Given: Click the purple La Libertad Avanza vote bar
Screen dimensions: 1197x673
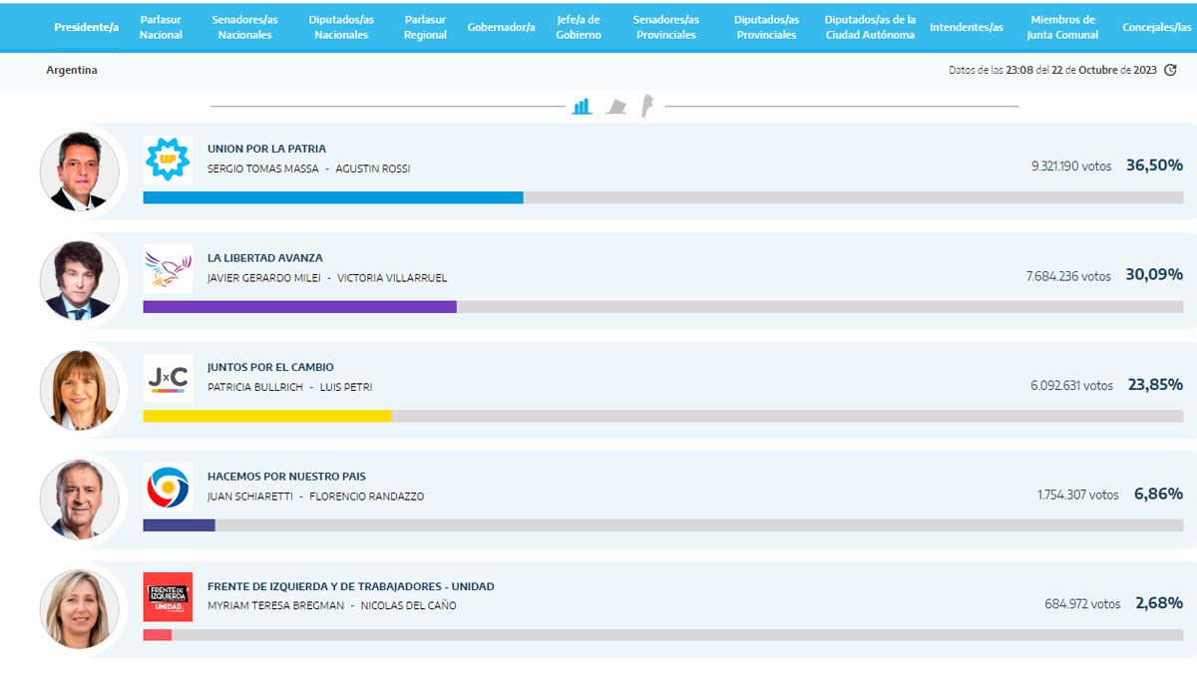Looking at the screenshot, I should coord(299,307).
